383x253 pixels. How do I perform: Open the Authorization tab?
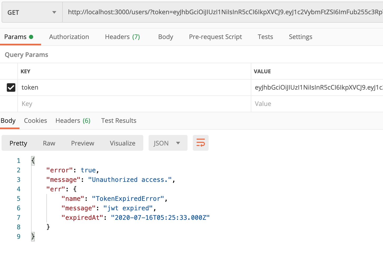(69, 37)
